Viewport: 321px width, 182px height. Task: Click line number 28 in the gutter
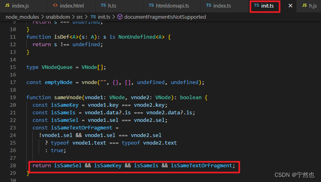click(13, 165)
